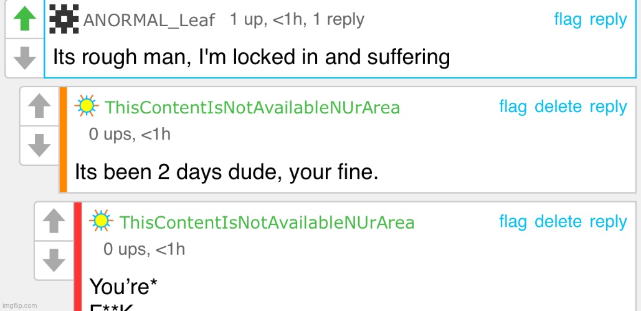Screen dimensions: 641x311
Task: Flag ANORMAL_Leaf's comment
Action: [x=567, y=19]
